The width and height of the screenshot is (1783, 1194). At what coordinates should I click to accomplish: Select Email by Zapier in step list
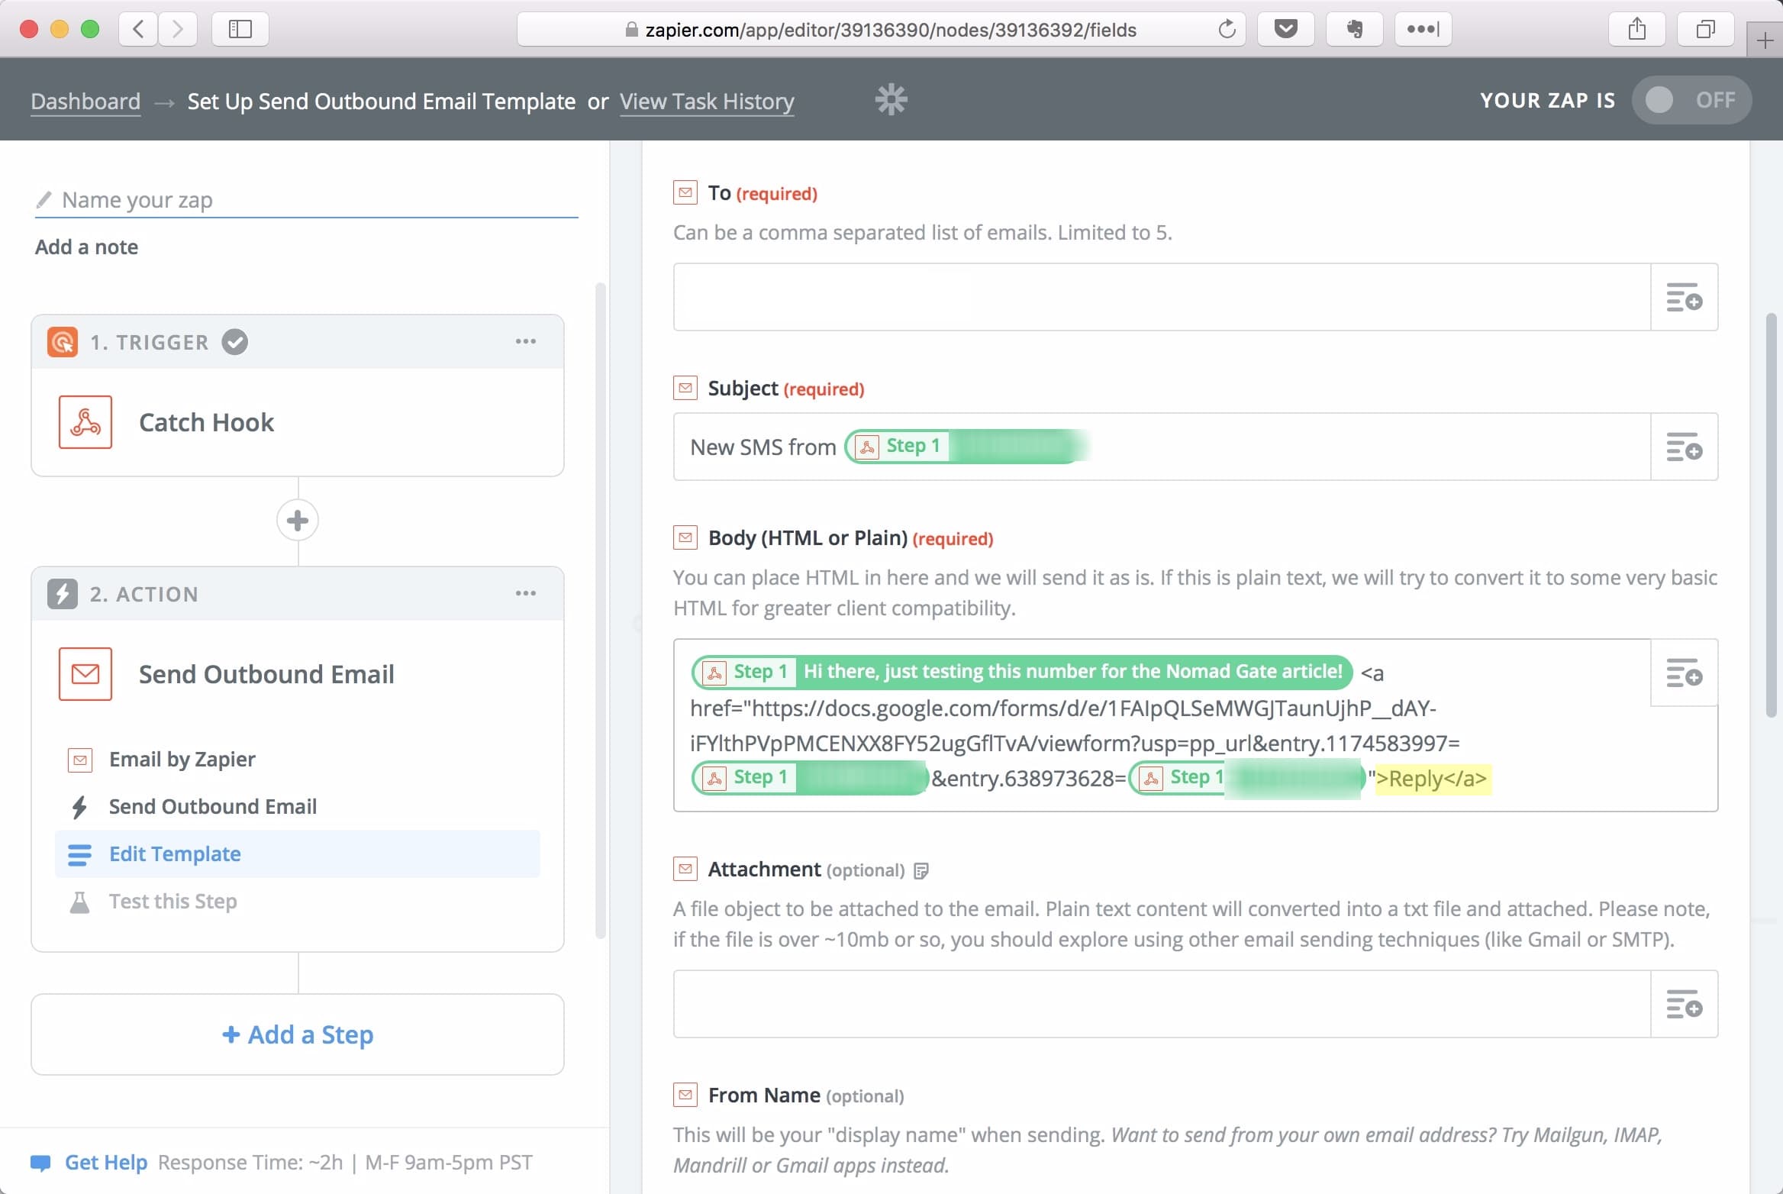pos(298,760)
